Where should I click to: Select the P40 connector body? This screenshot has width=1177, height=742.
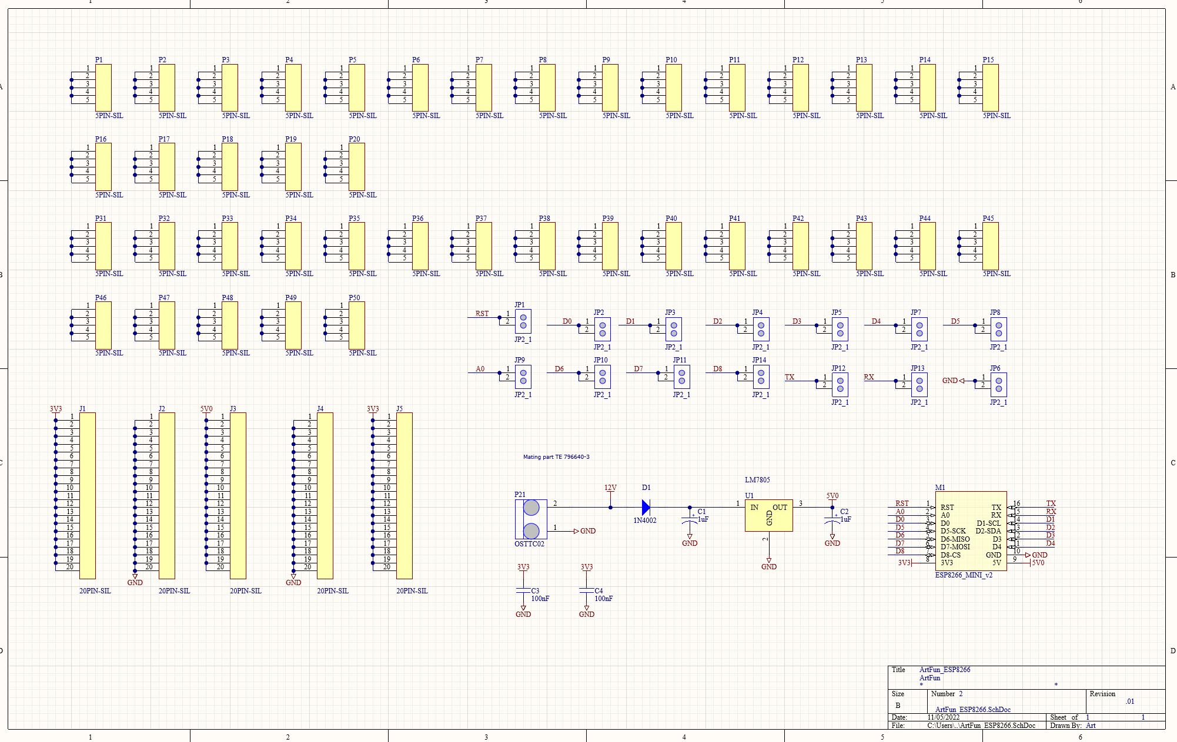pos(674,246)
